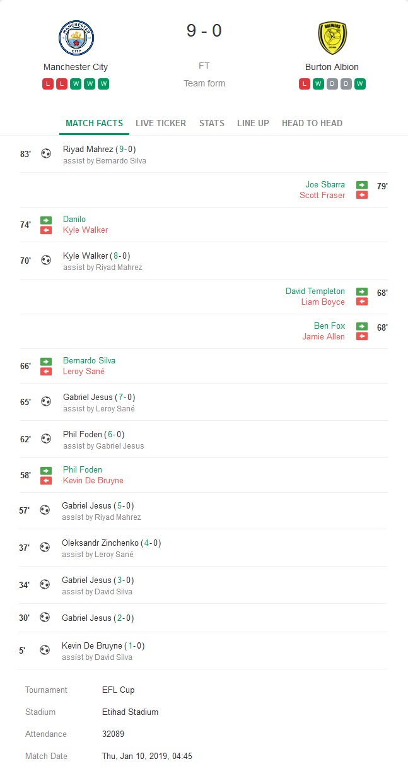
Task: Click the Etihad Stadium value
Action: [130, 712]
